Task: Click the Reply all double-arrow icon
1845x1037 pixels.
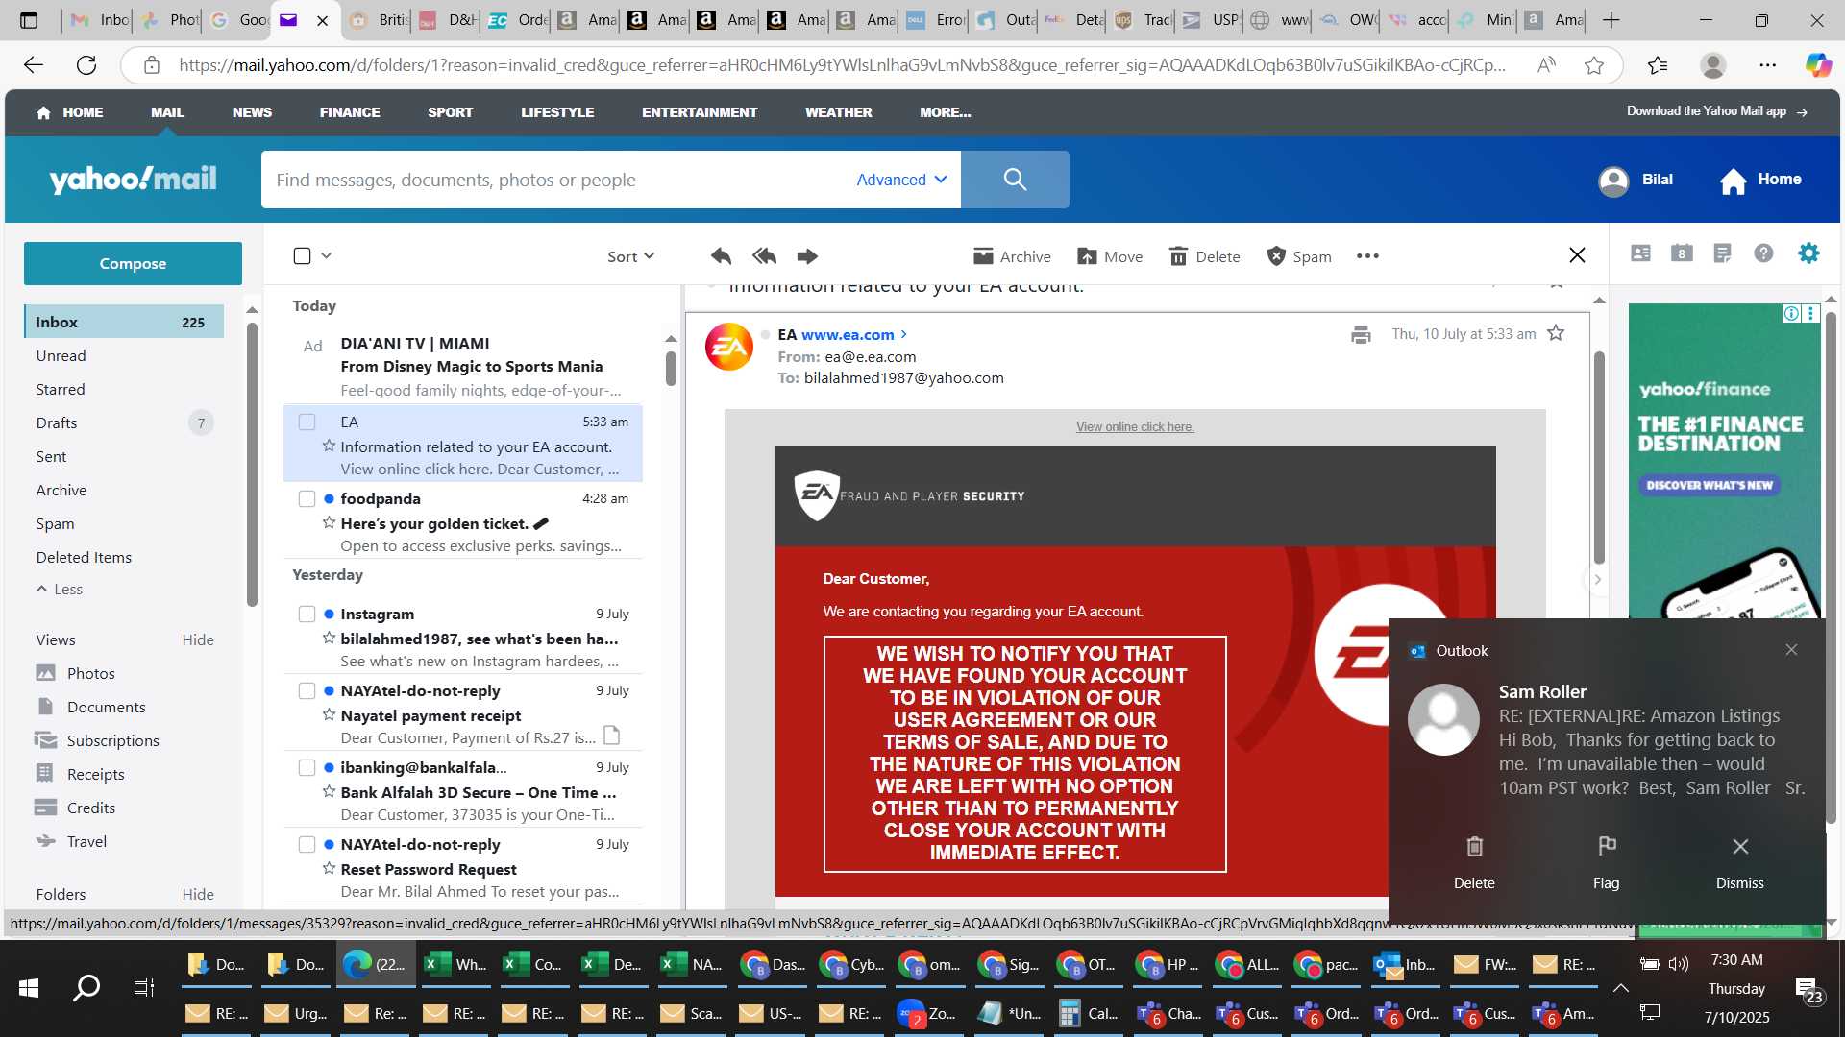Action: coord(764,255)
